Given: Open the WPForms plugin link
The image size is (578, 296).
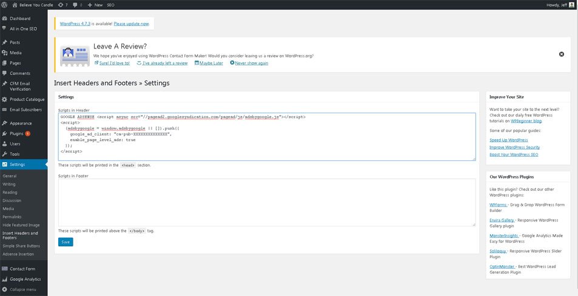Looking at the screenshot, I should coord(498,205).
